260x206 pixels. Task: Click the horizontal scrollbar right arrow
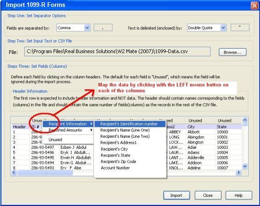tap(238, 173)
